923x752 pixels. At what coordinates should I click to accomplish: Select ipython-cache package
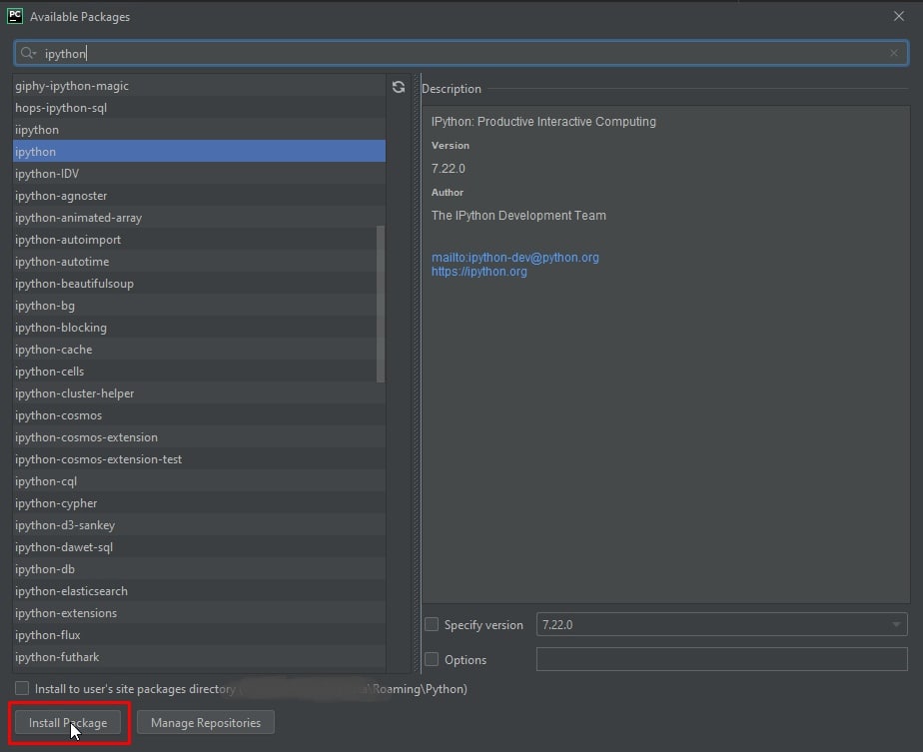199,349
